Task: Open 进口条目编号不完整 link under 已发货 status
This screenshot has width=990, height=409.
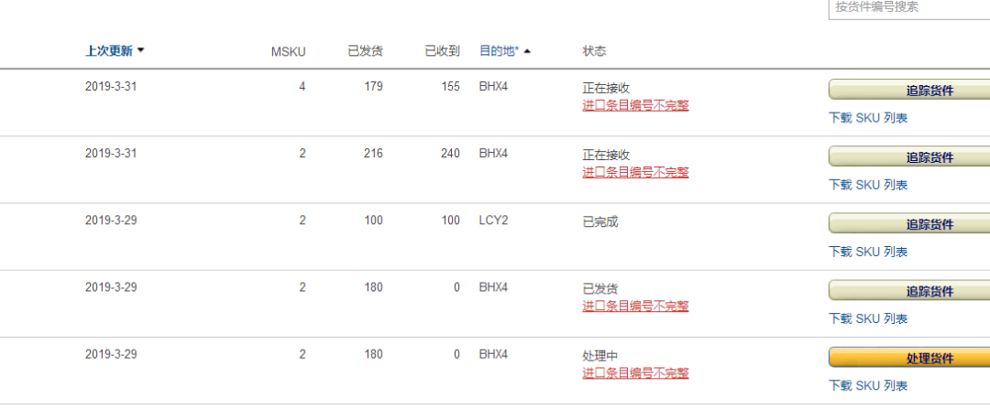Action: point(635,307)
